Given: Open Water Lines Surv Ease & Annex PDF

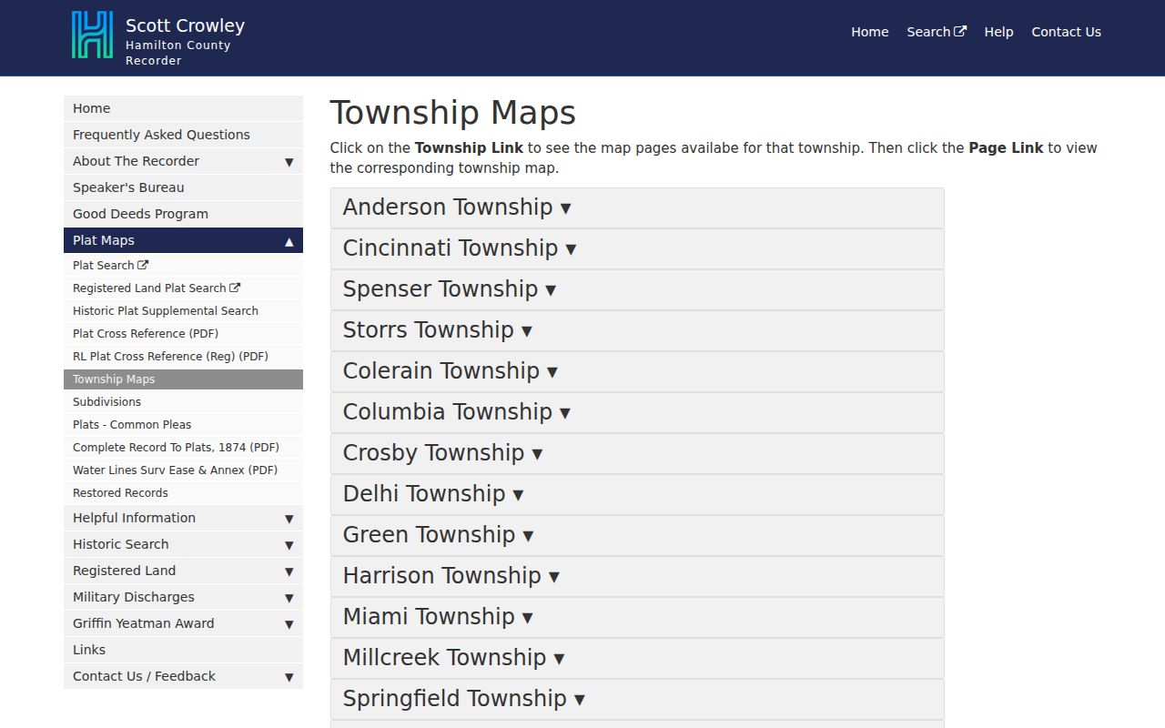Looking at the screenshot, I should point(183,470).
